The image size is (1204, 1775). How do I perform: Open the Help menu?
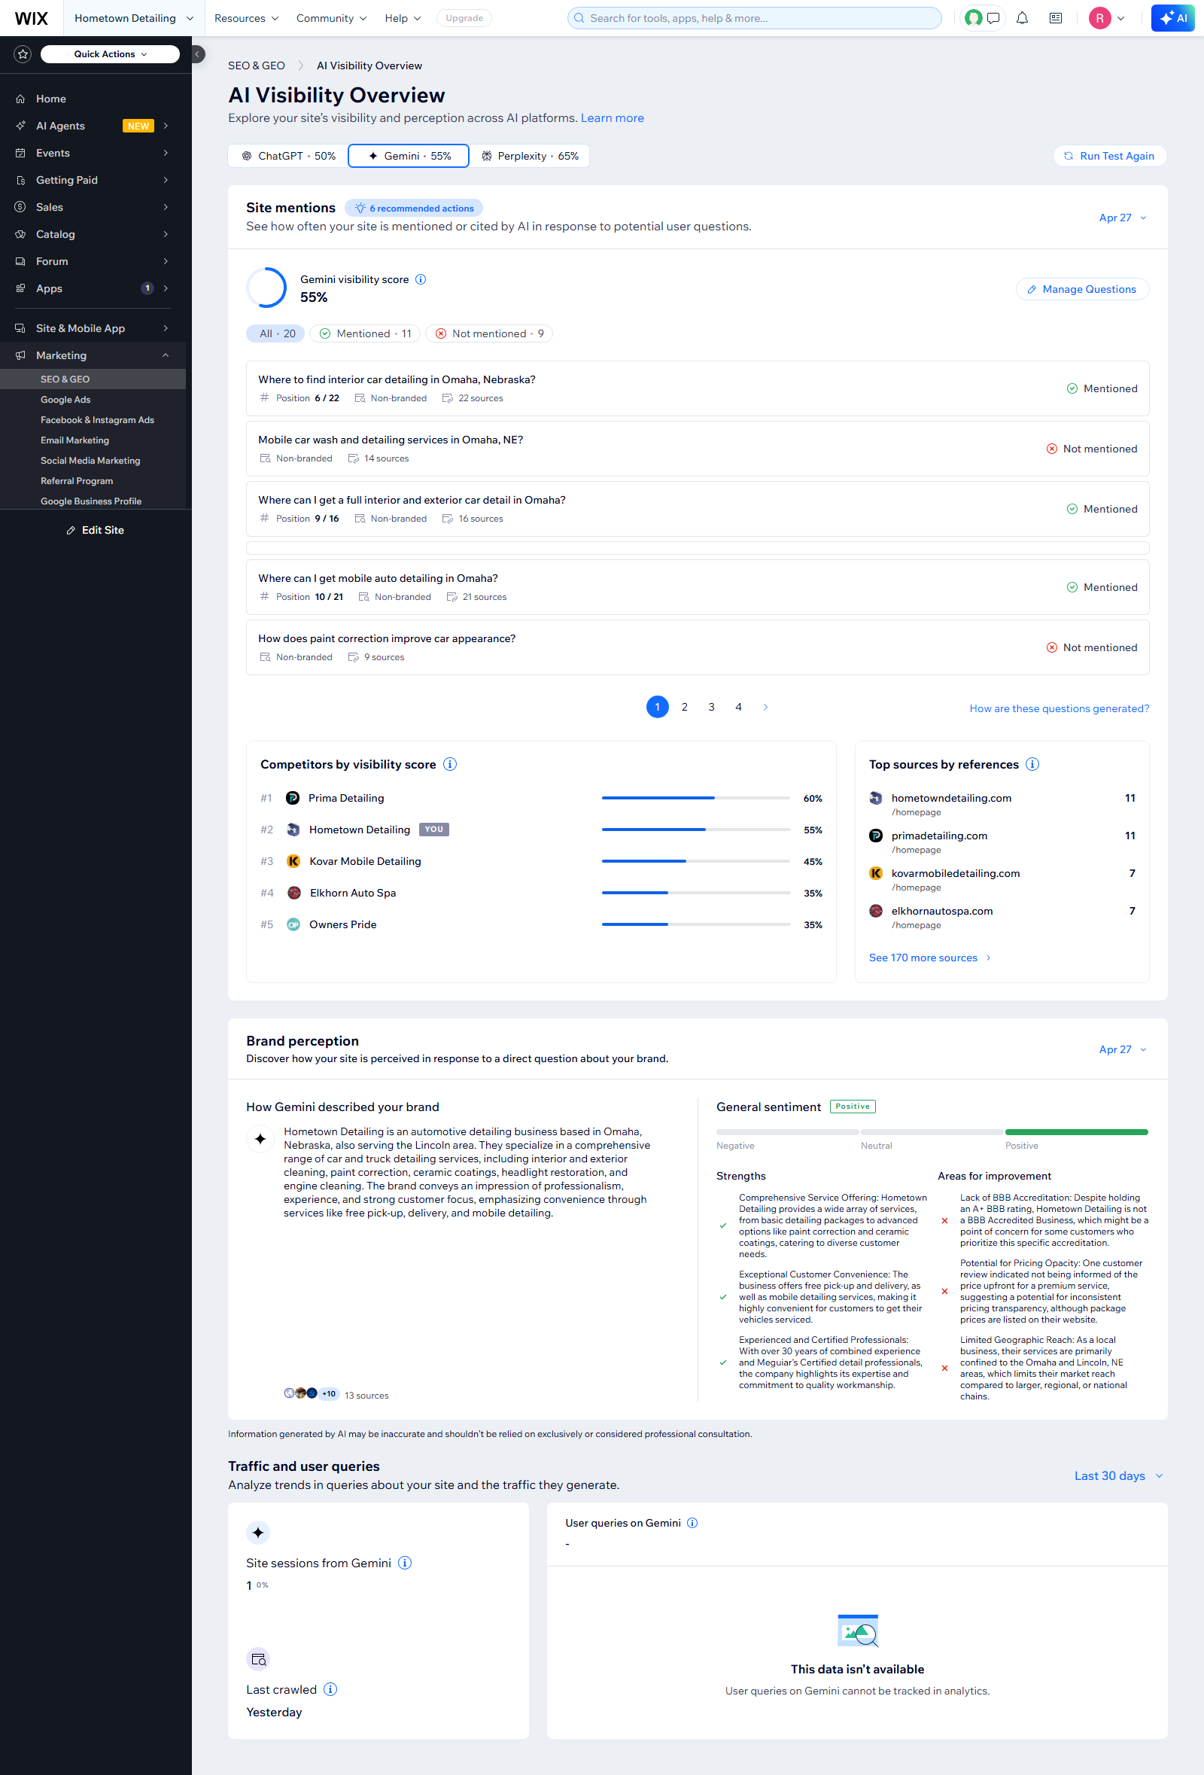(403, 18)
